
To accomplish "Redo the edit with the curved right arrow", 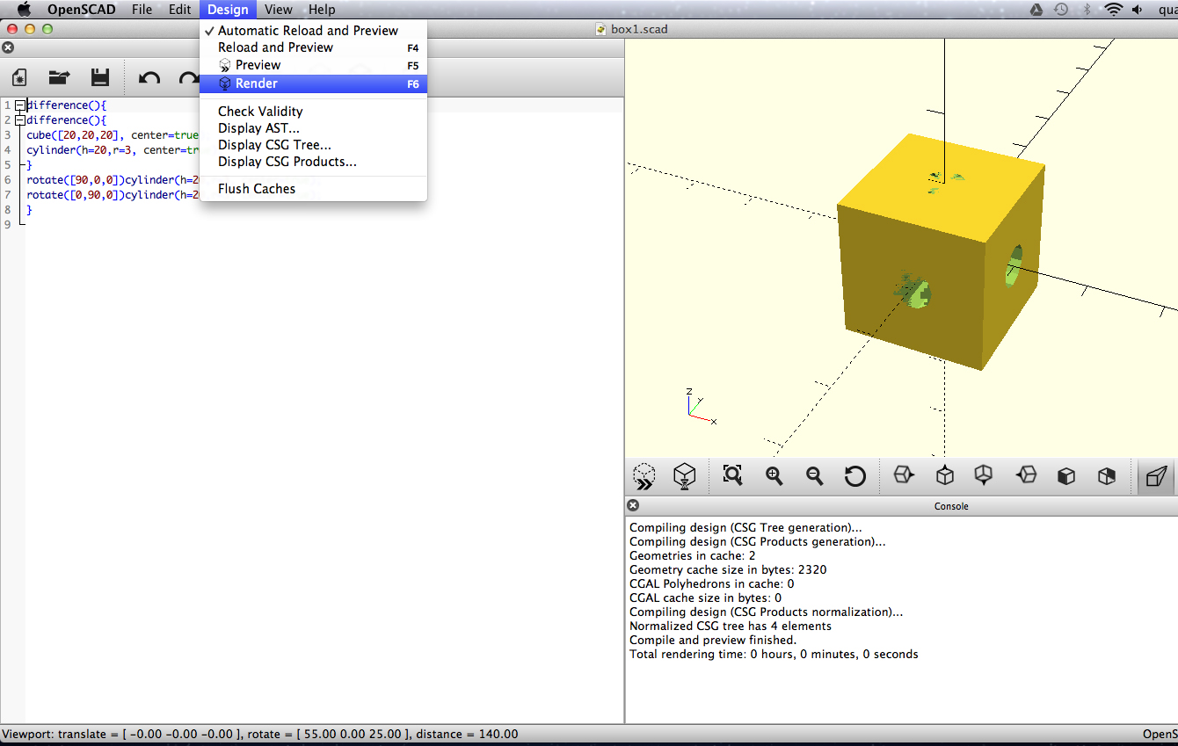I will (188, 77).
